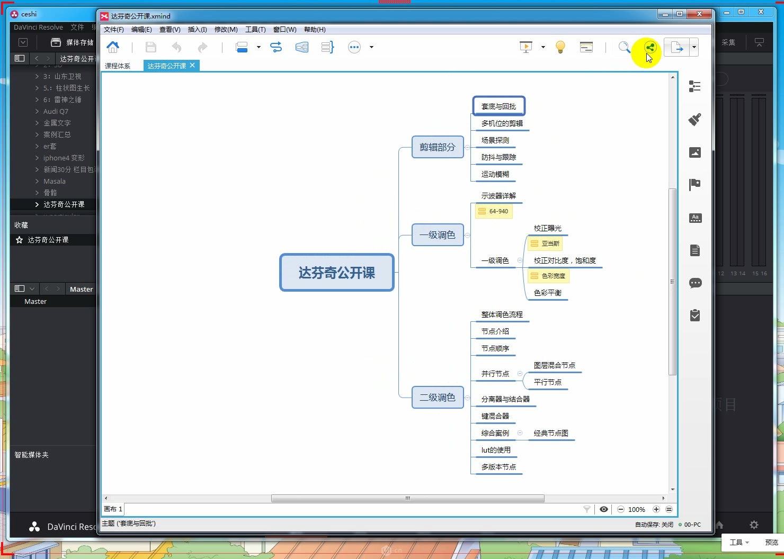
Task: Click the Redo arrow icon
Action: click(202, 48)
